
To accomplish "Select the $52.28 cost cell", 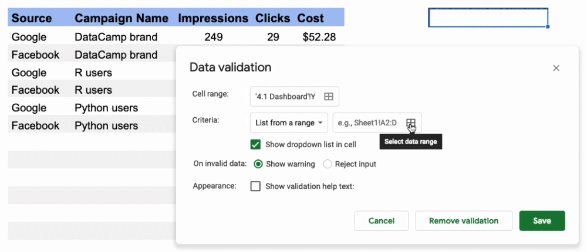I will click(x=319, y=37).
